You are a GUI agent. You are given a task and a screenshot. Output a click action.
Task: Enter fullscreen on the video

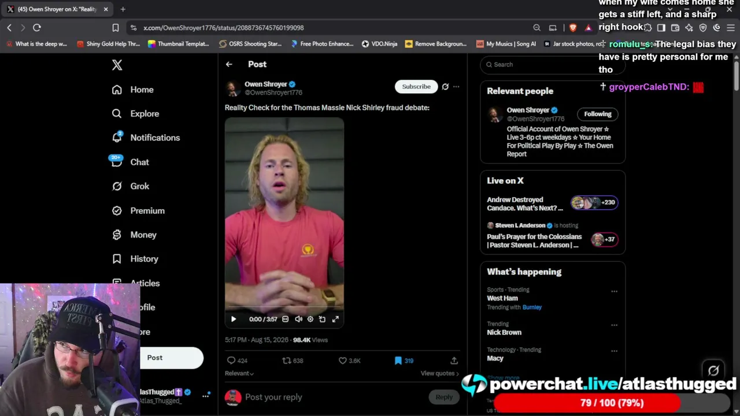click(335, 319)
